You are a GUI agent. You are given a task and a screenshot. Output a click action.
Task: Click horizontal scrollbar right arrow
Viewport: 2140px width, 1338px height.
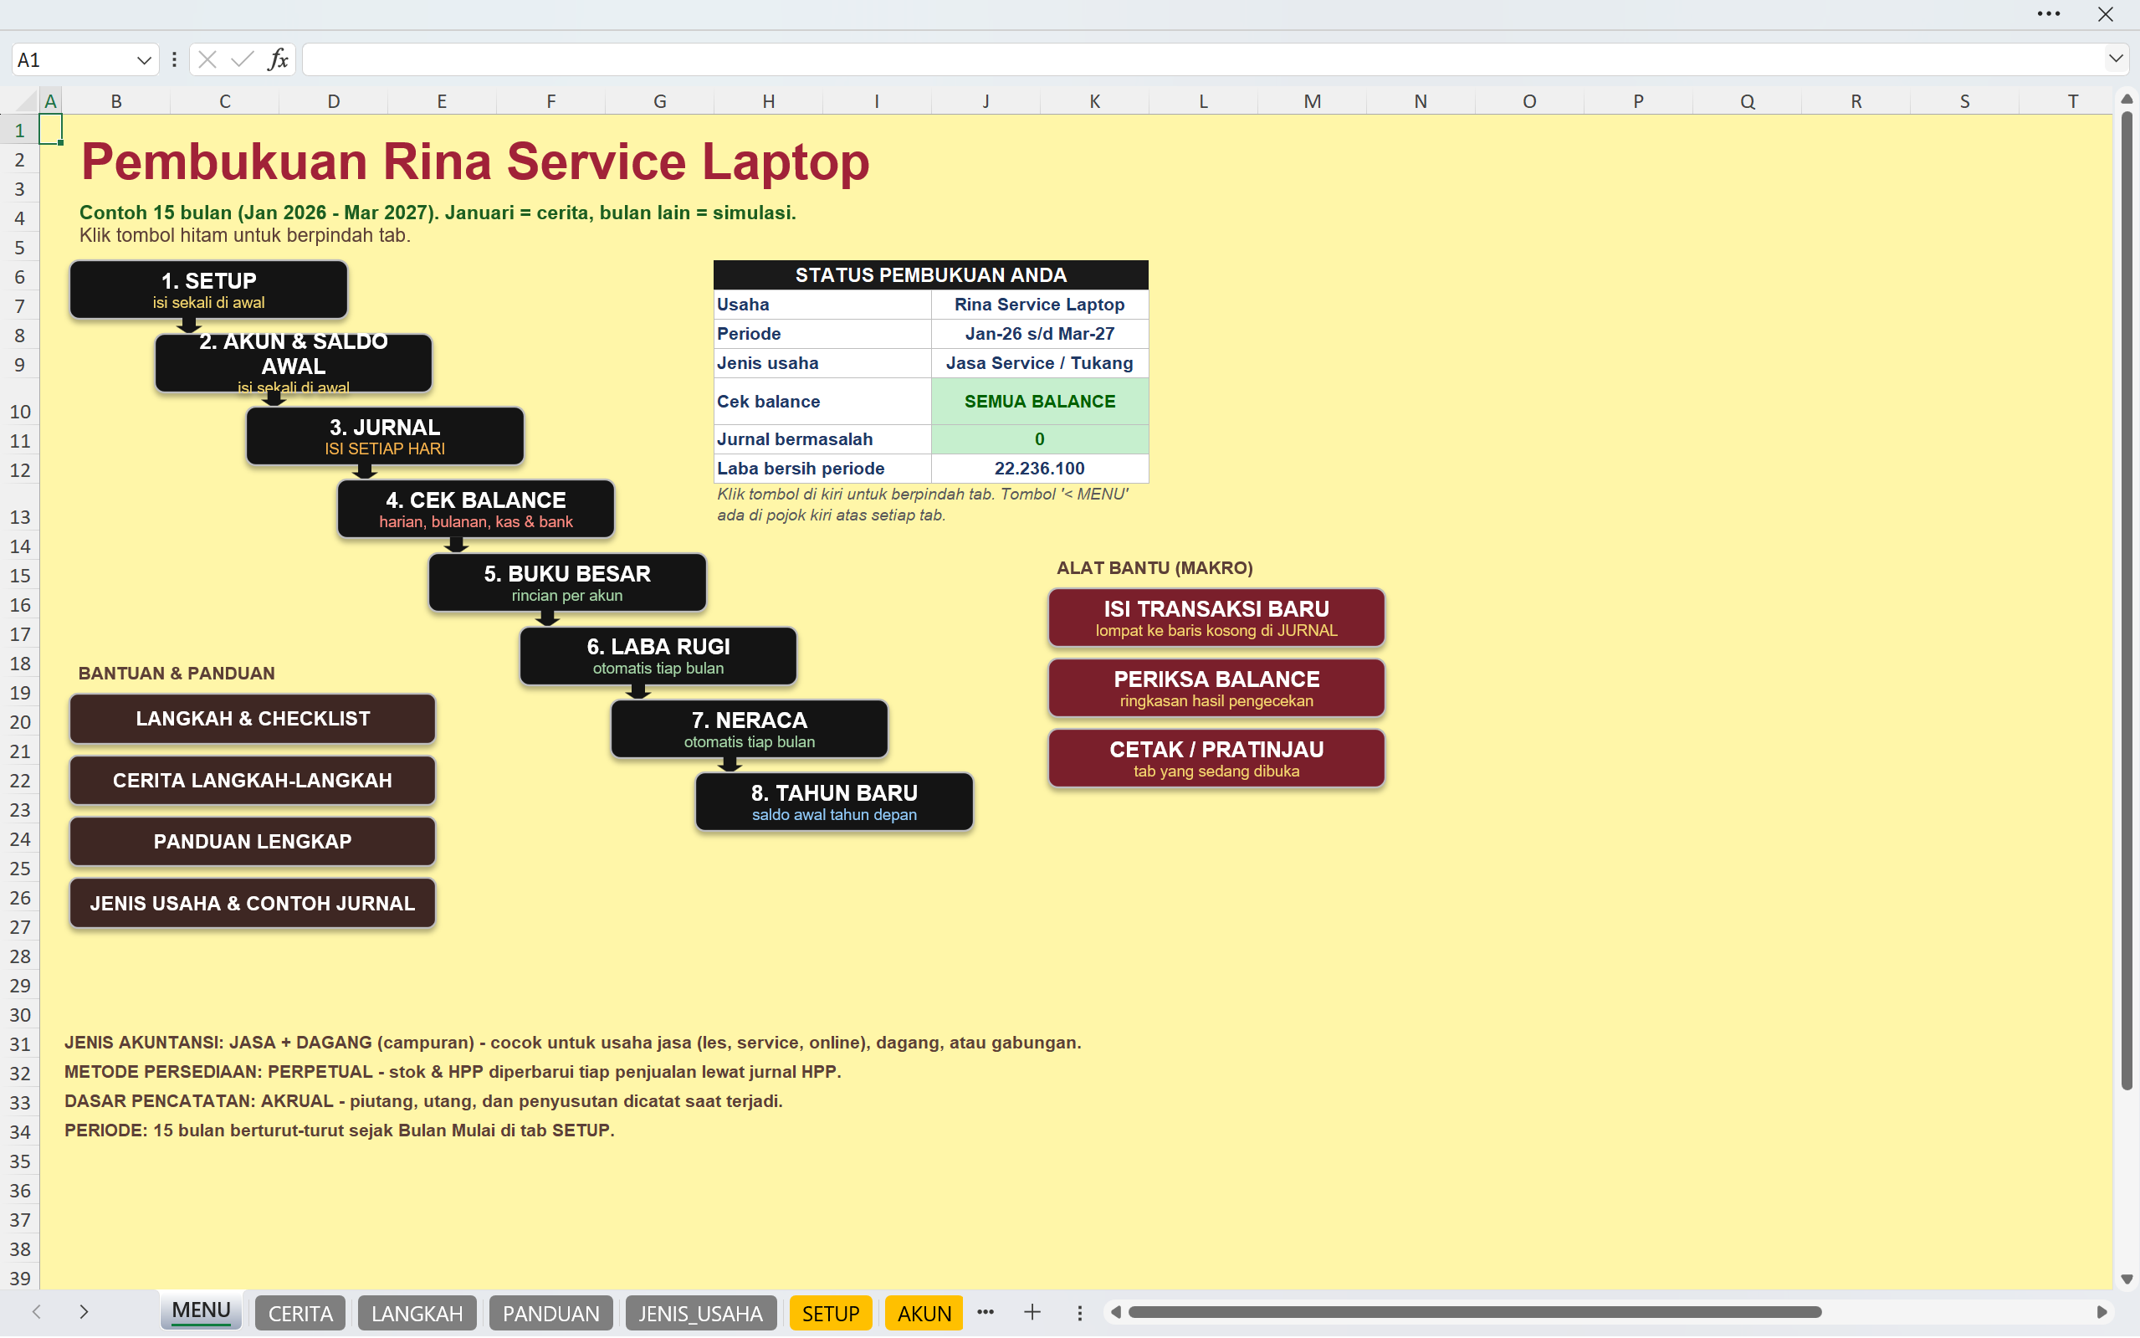pos(2102,1312)
